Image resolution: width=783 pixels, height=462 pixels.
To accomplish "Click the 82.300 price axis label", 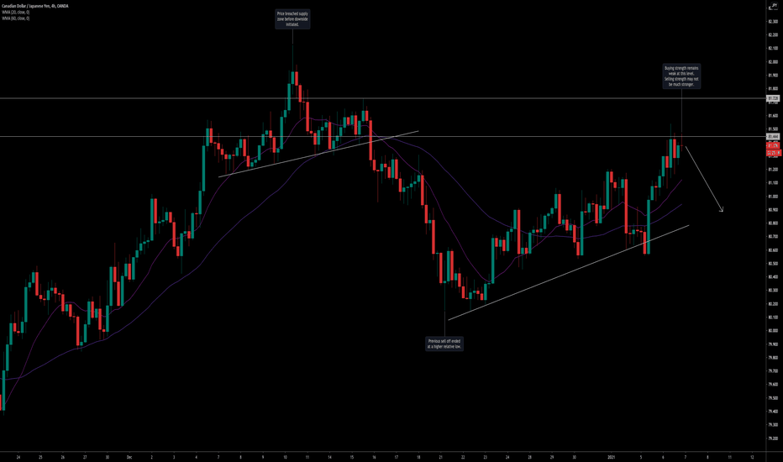I will pyautogui.click(x=773, y=22).
